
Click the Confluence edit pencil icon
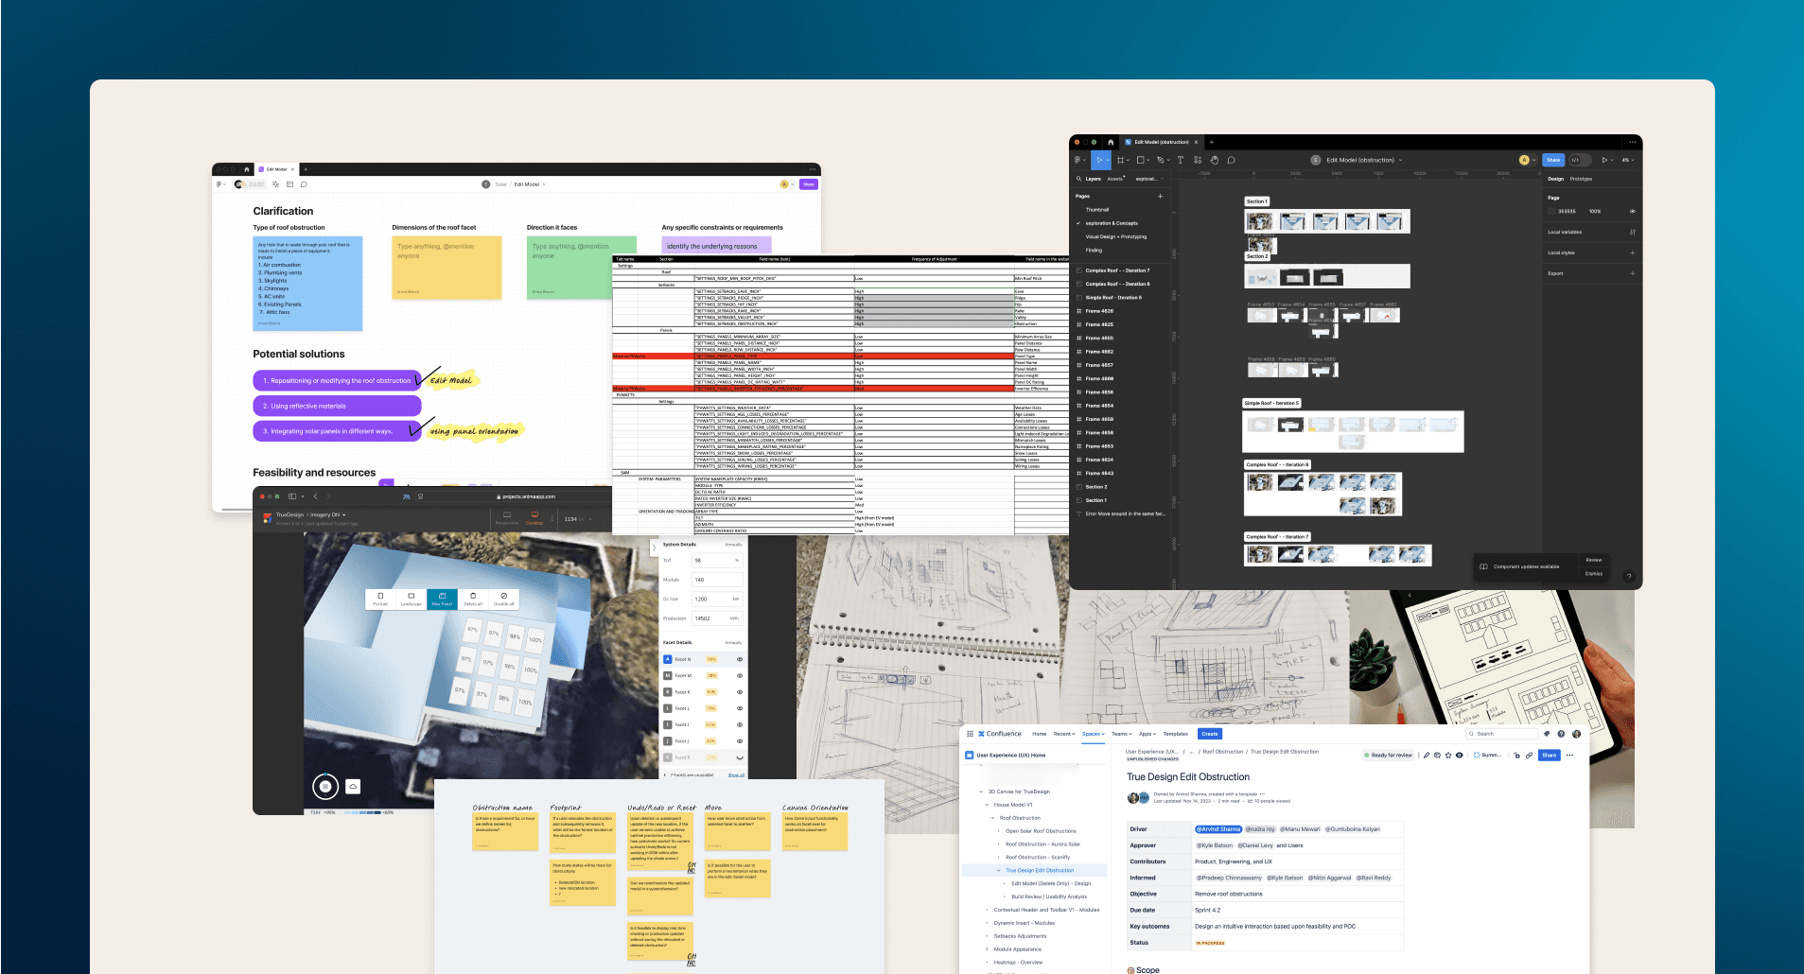(x=1426, y=756)
